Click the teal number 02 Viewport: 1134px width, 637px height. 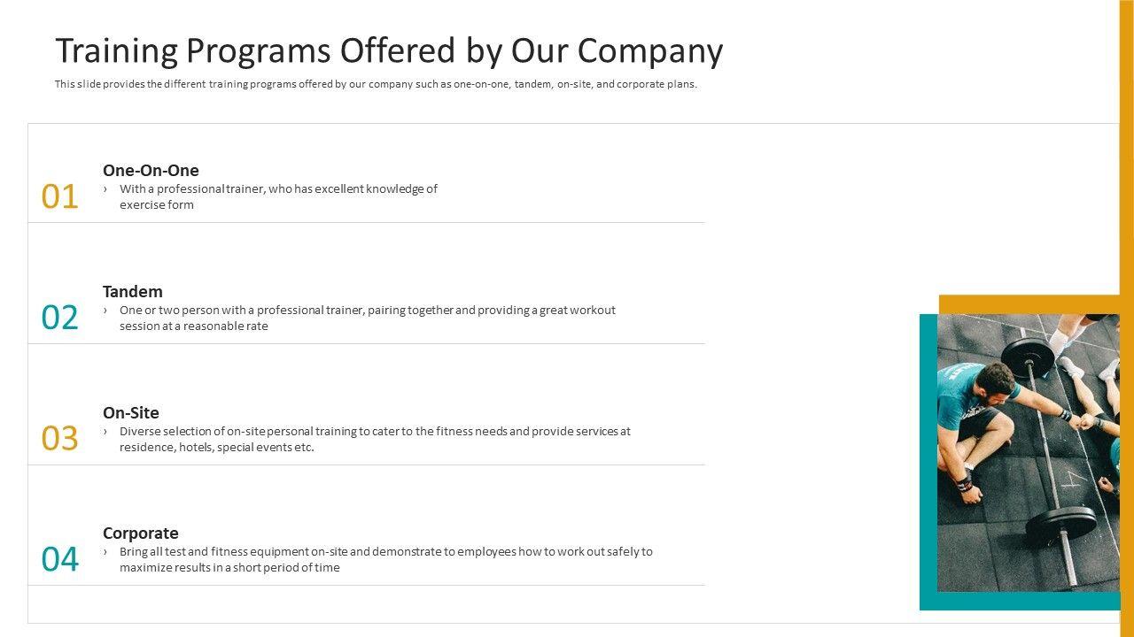[60, 318]
